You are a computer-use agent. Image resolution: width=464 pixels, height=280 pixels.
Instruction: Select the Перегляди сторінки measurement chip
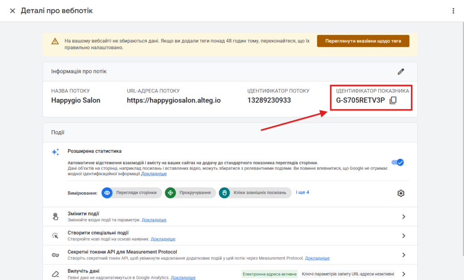click(x=131, y=193)
